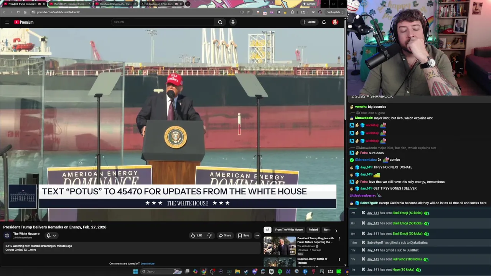The width and height of the screenshot is (491, 276).
Task: Focus the browser address bar URL
Action: [x=59, y=12]
